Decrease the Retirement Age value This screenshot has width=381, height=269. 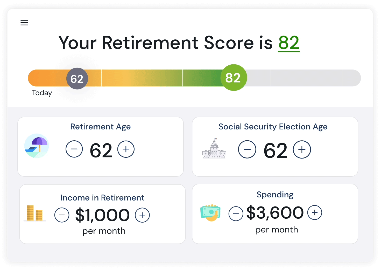coord(74,149)
